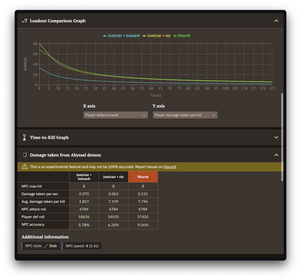This screenshot has height=280, width=301.
Task: Click the Damage taken per sec row label
Action: [40, 194]
